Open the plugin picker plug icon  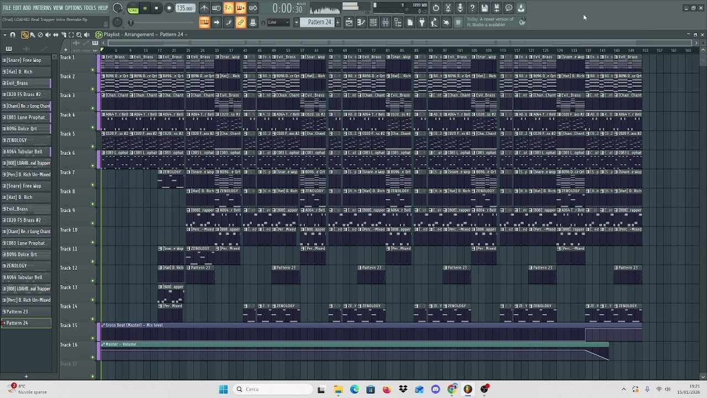[422, 22]
